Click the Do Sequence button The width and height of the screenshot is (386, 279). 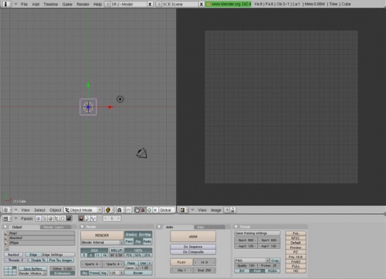[x=193, y=247]
